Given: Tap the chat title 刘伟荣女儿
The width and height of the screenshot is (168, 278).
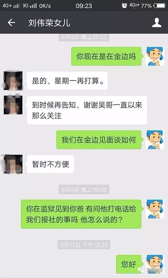Looking at the screenshot, I should click(49, 23).
